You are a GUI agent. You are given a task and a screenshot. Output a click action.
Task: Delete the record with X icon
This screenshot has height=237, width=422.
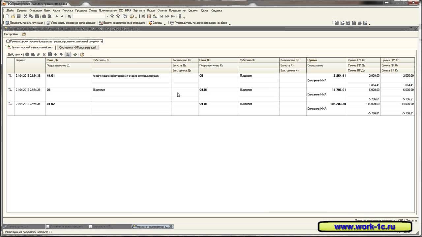(x=44, y=54)
